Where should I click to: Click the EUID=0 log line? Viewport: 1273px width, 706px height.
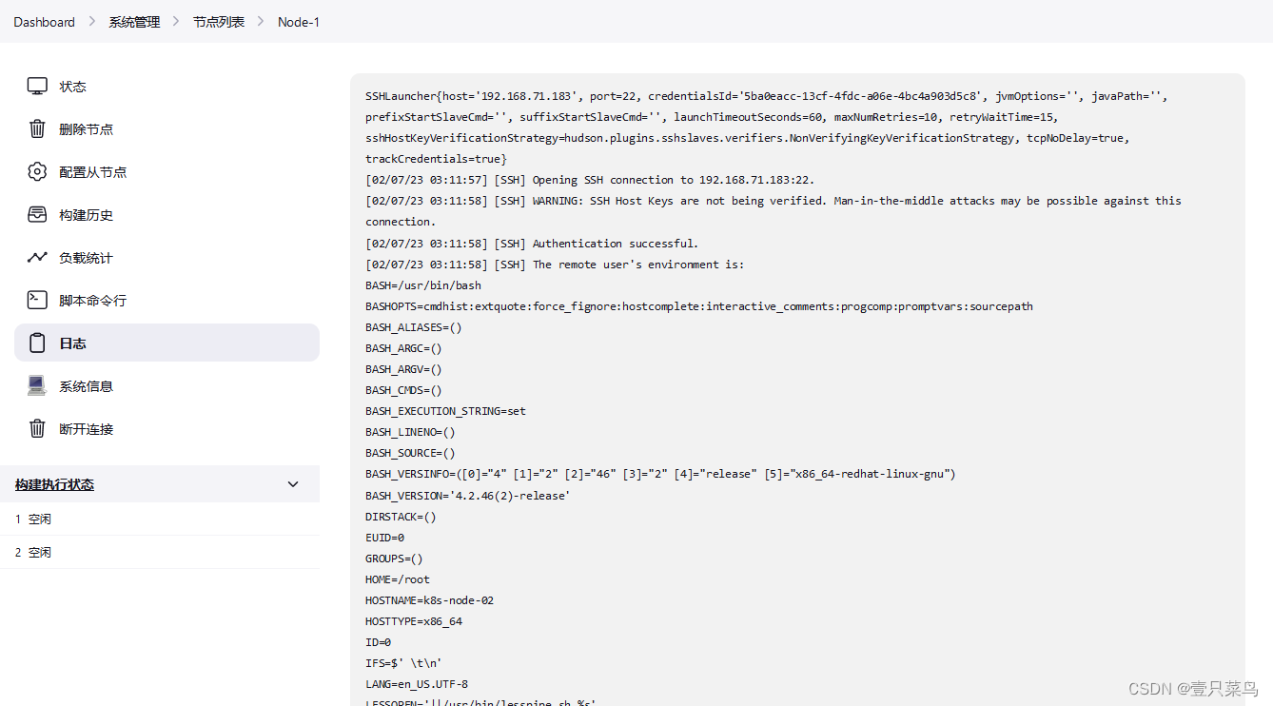click(384, 538)
